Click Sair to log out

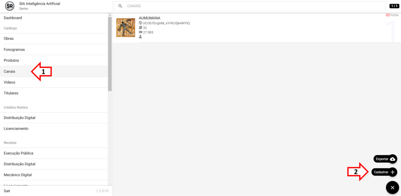7,191
